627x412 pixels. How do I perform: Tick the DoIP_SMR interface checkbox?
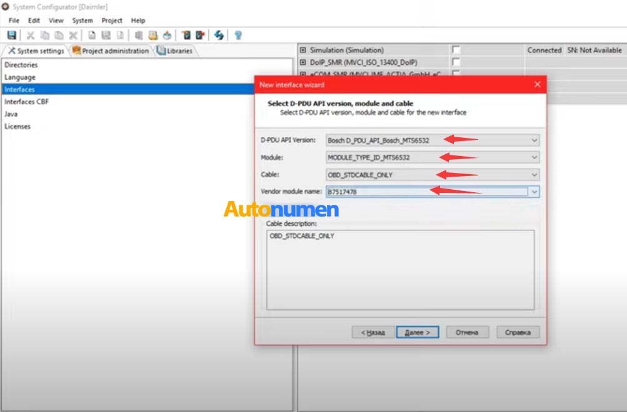(456, 62)
